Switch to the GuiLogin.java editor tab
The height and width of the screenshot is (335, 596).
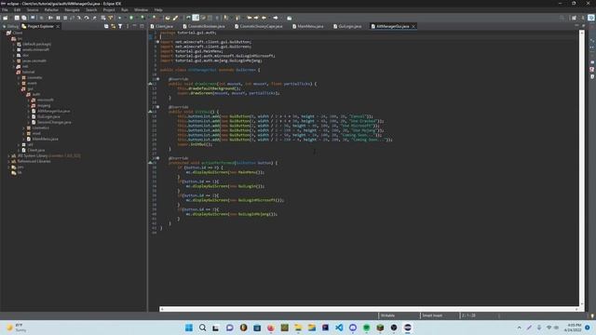[x=347, y=26]
